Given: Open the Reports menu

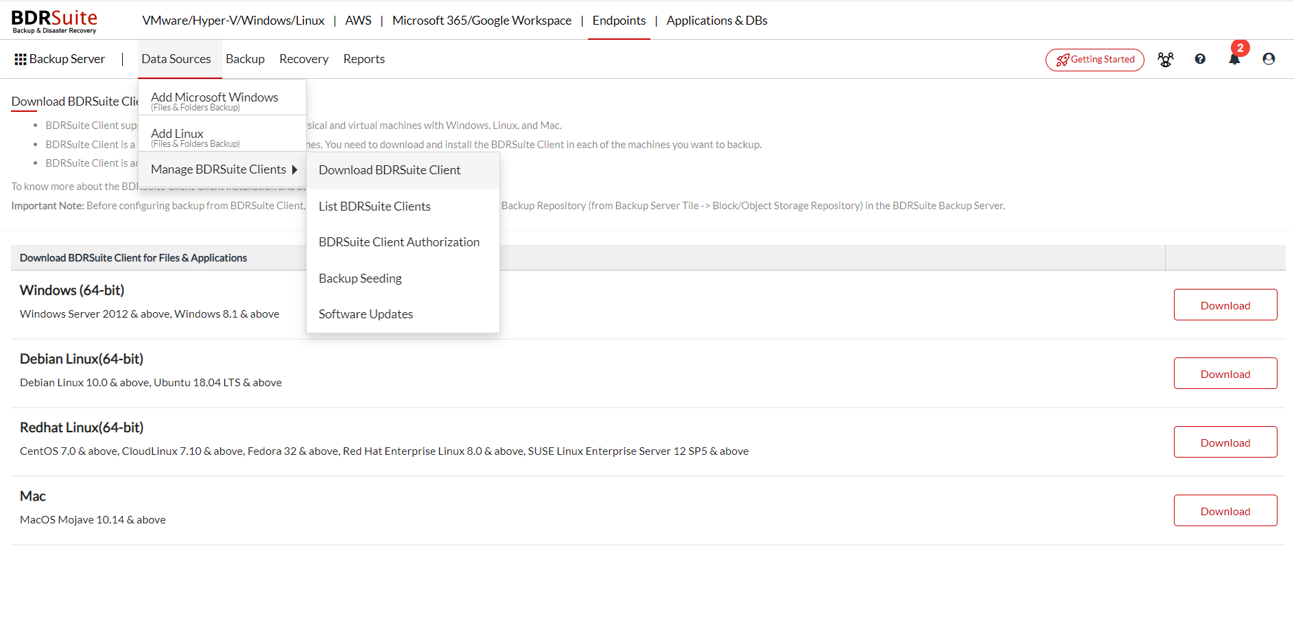Looking at the screenshot, I should click(x=364, y=59).
